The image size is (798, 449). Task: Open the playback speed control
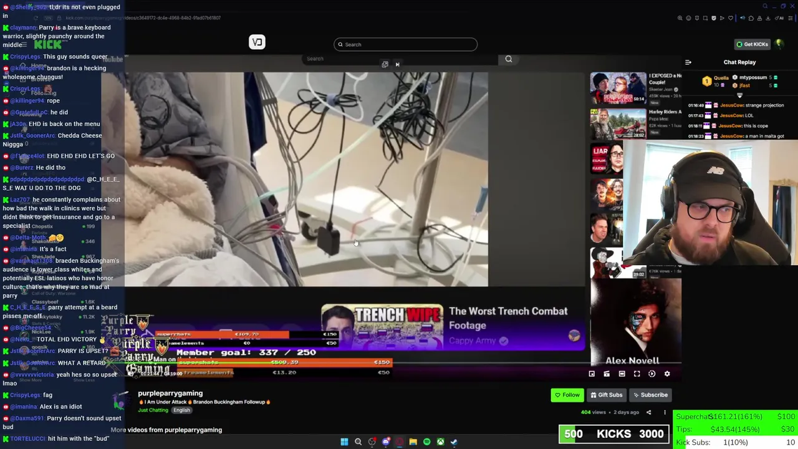[652, 374]
